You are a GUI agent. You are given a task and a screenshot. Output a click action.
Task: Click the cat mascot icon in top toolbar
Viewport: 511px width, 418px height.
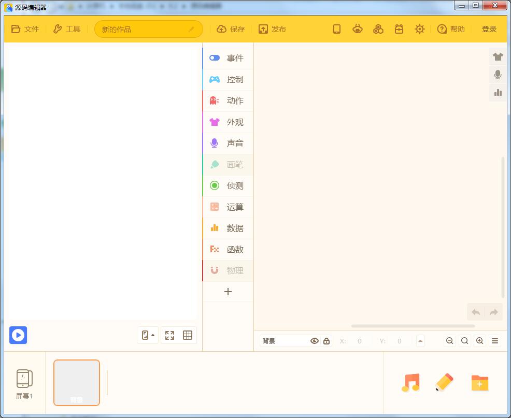point(358,29)
